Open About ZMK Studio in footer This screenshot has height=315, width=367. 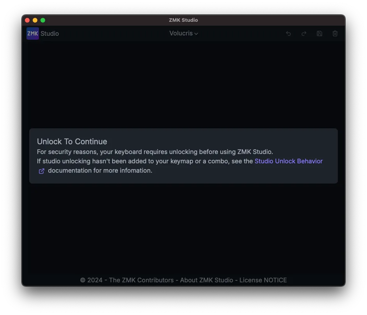pyautogui.click(x=206, y=280)
